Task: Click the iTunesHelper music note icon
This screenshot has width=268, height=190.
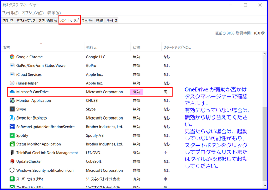Action: tap(12, 83)
